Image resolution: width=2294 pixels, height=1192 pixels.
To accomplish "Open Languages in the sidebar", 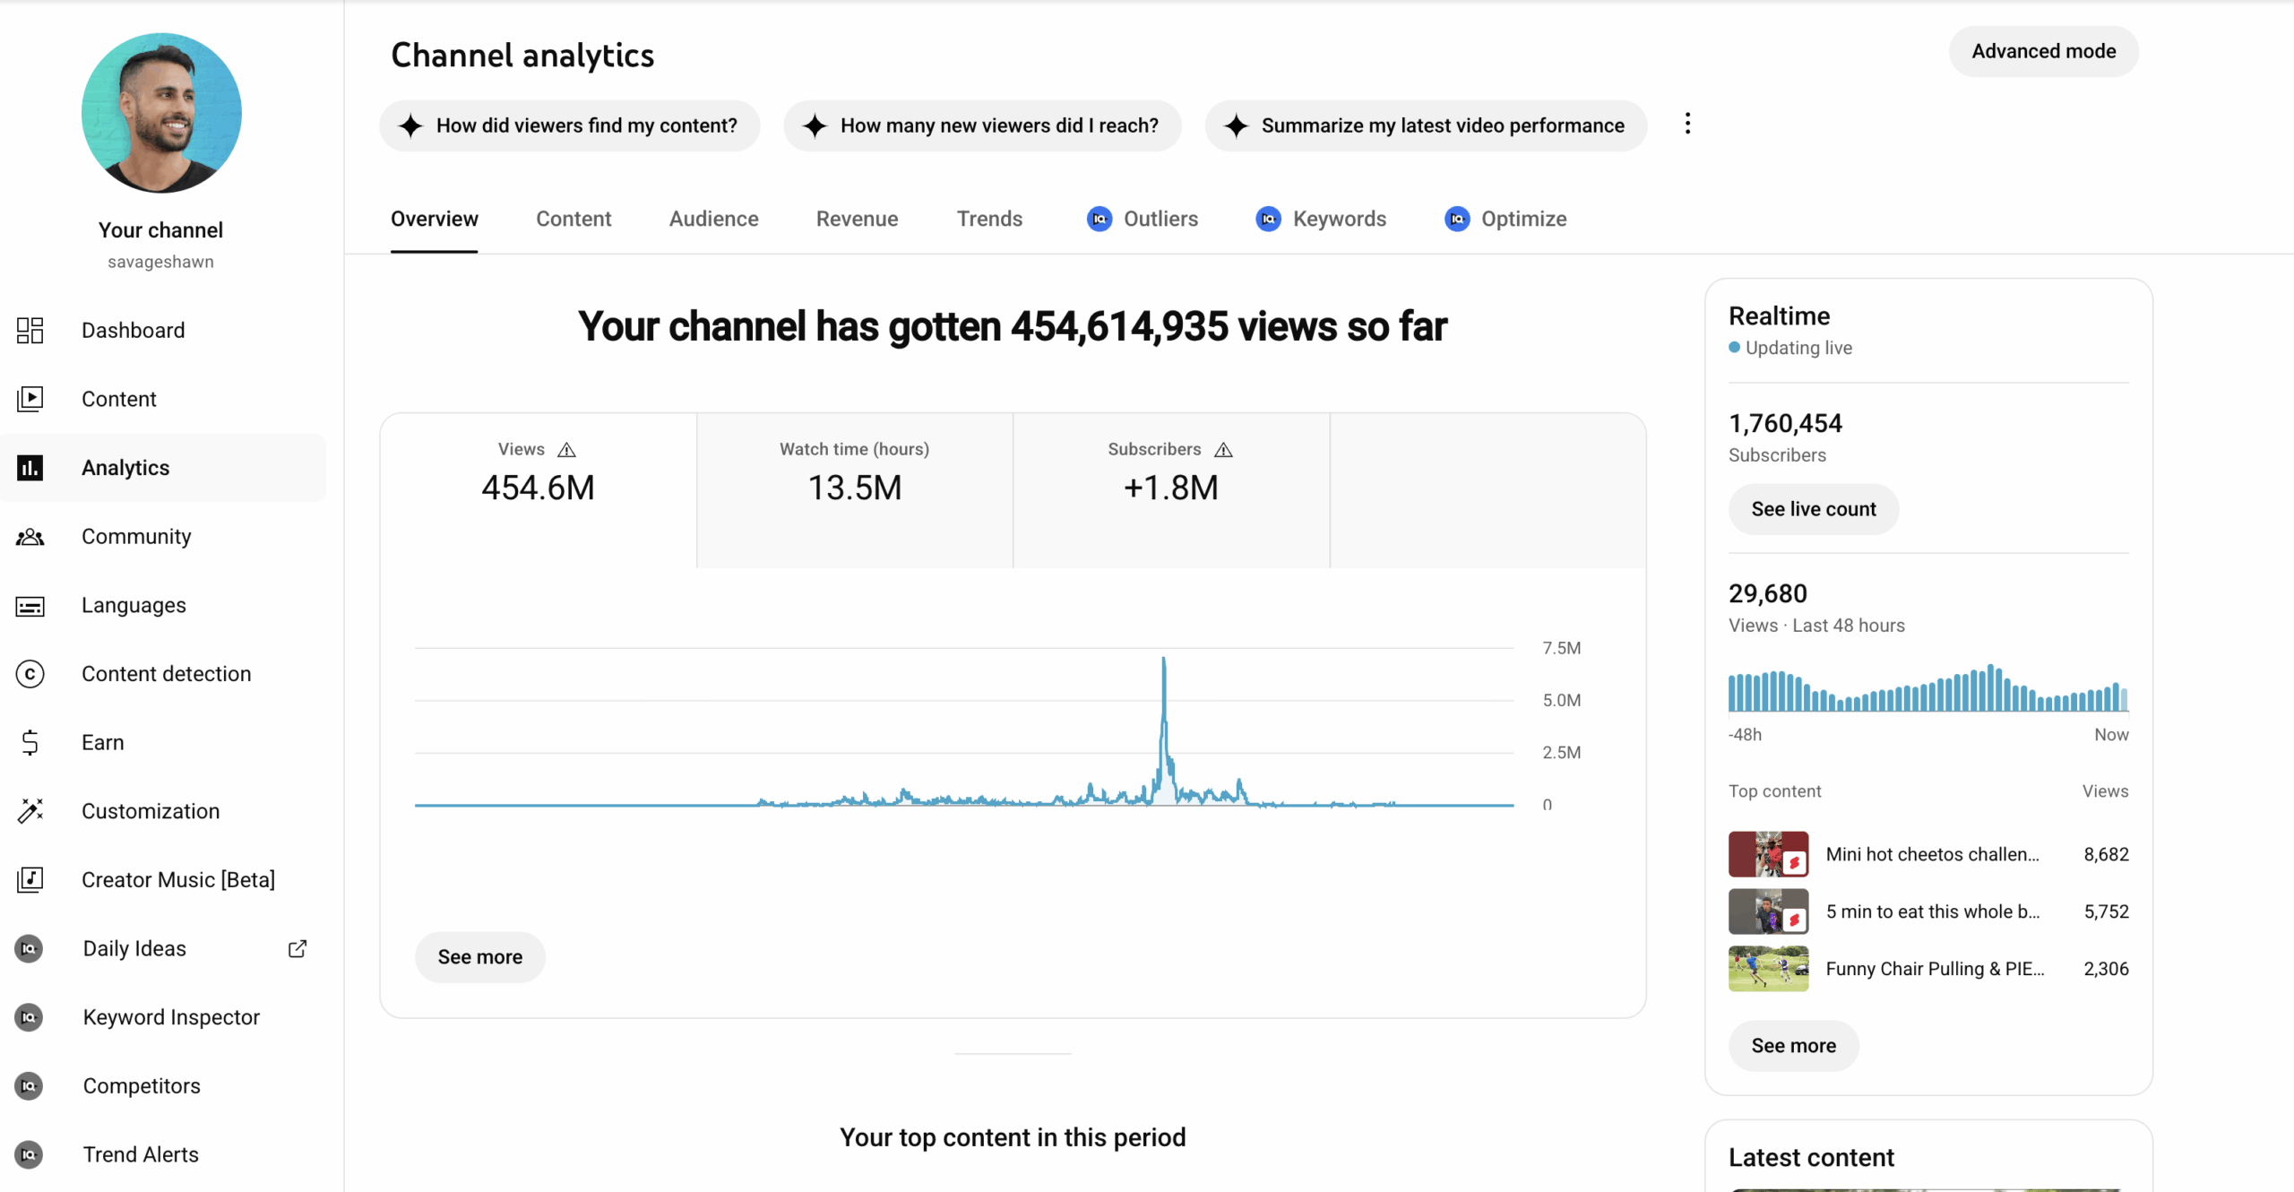I will [x=134, y=605].
